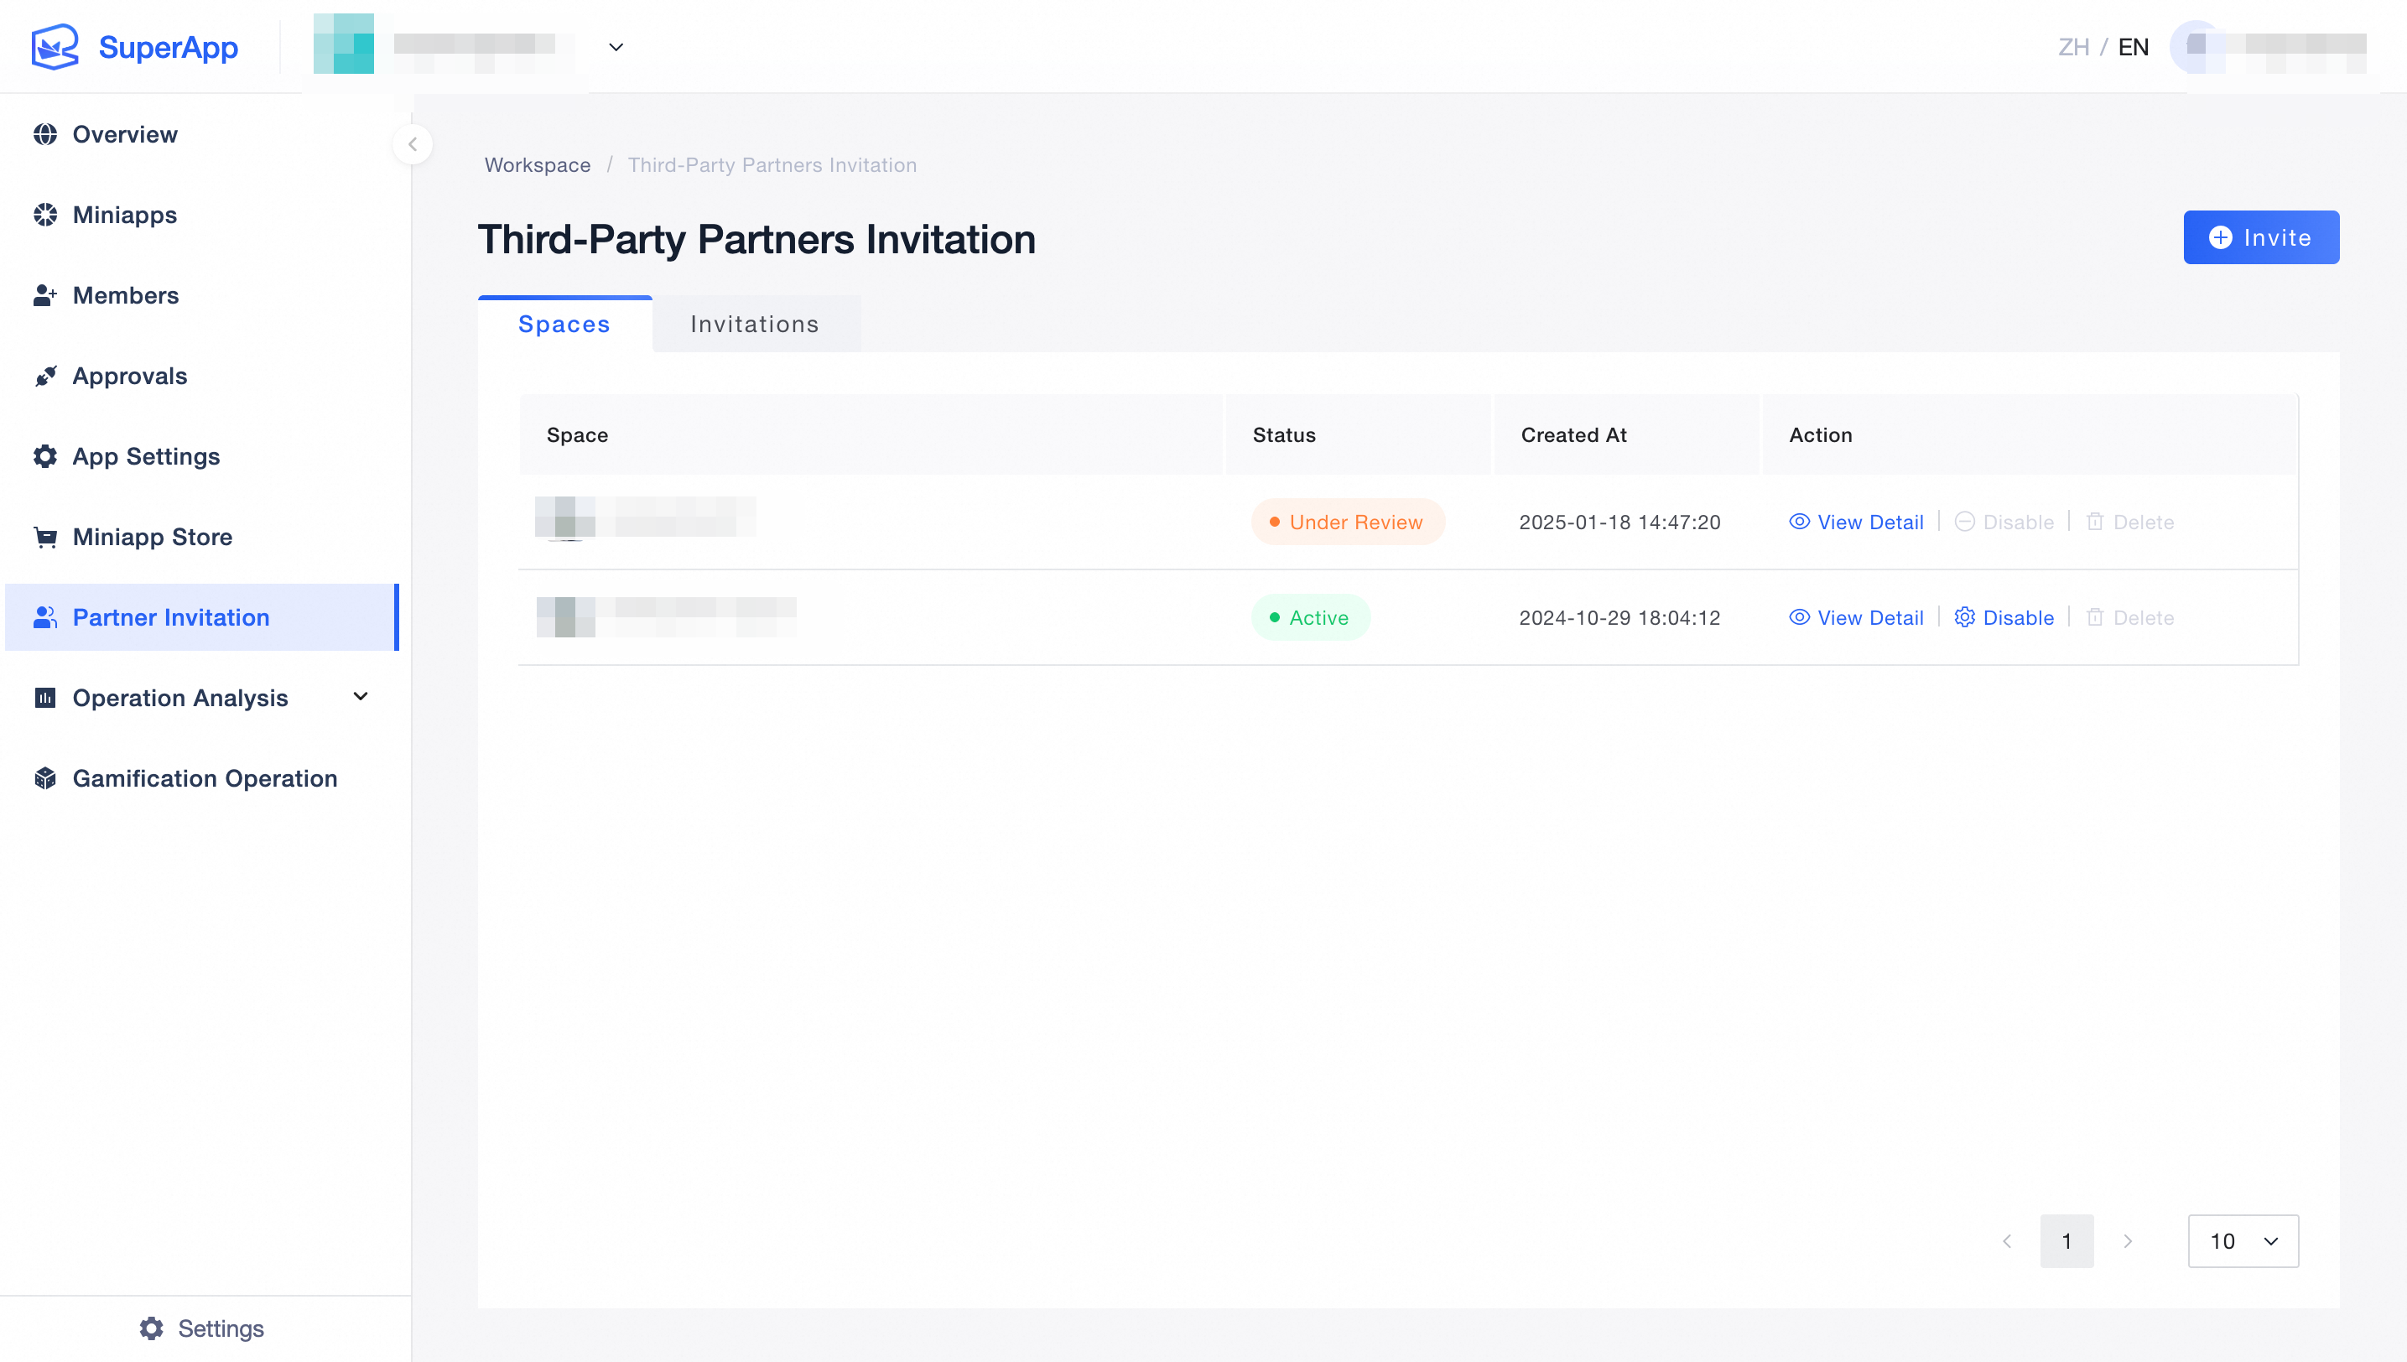The height and width of the screenshot is (1362, 2407).
Task: Click the SuperApp logo icon
Action: (x=55, y=47)
